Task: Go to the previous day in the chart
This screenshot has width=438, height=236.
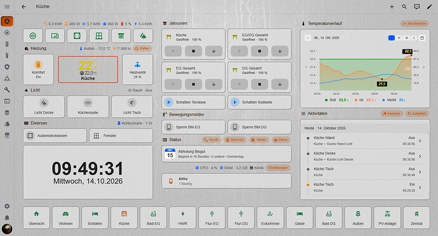Action: tap(308, 38)
